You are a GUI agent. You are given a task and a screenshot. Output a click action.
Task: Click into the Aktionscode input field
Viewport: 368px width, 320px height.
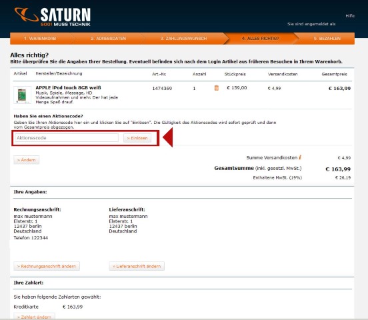coord(67,138)
